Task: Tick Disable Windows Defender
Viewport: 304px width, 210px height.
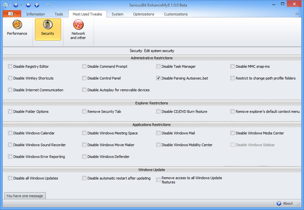Action: pos(84,157)
